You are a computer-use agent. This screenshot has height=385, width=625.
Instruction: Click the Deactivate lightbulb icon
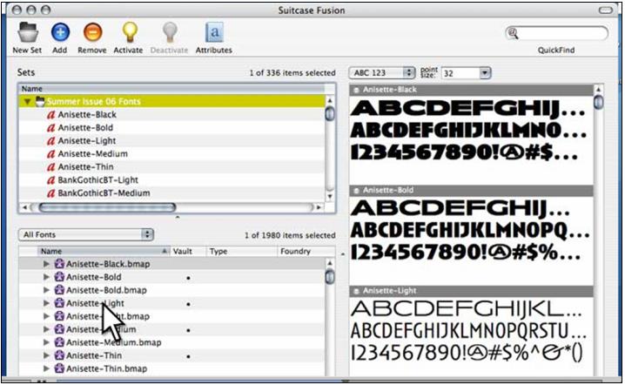(170, 32)
